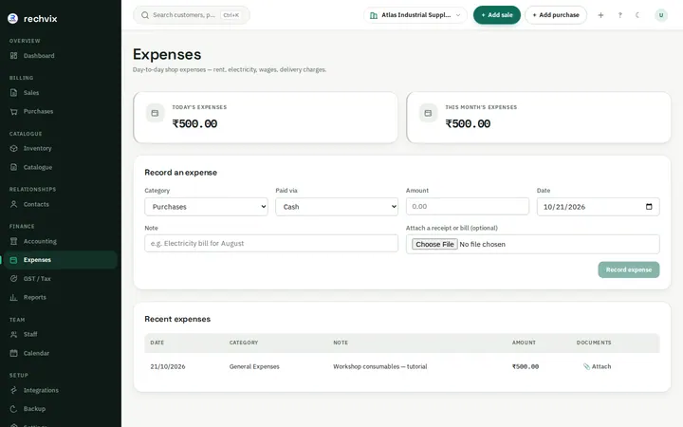Viewport: 683px width, 427px height.
Task: Click into the Amount field
Action: tap(468, 207)
